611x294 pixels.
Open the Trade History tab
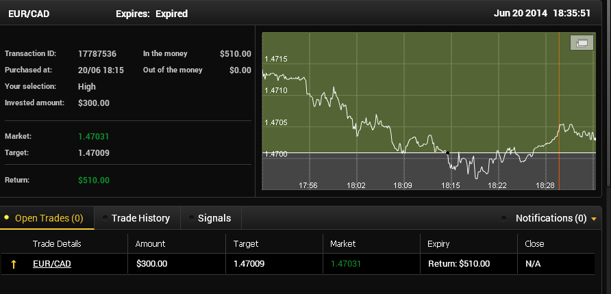[138, 218]
